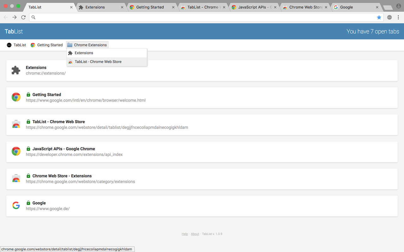Open Chrome's three-dot menu
Screen dimensions: 404x252
(x=398, y=17)
